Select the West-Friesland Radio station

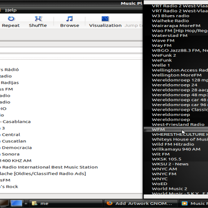[178, 124]
